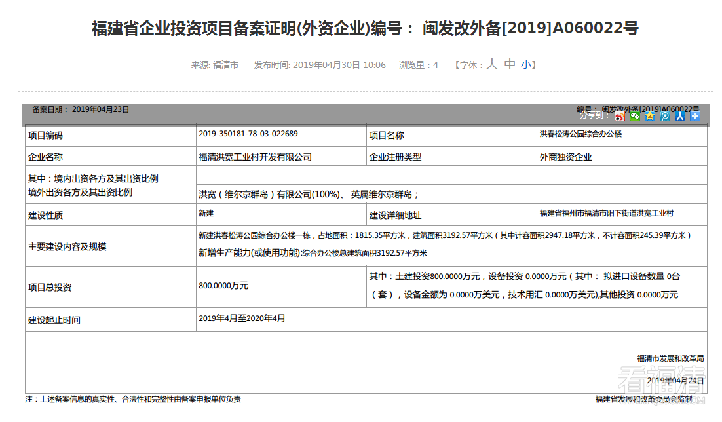Viewport: 722px width, 422px height.
Task: Open more share options plus icon
Action: click(x=695, y=116)
